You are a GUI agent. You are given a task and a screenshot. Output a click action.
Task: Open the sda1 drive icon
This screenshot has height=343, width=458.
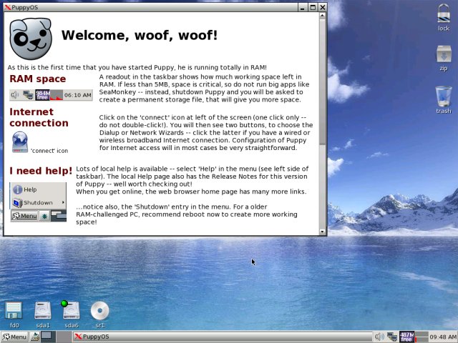[43, 311]
